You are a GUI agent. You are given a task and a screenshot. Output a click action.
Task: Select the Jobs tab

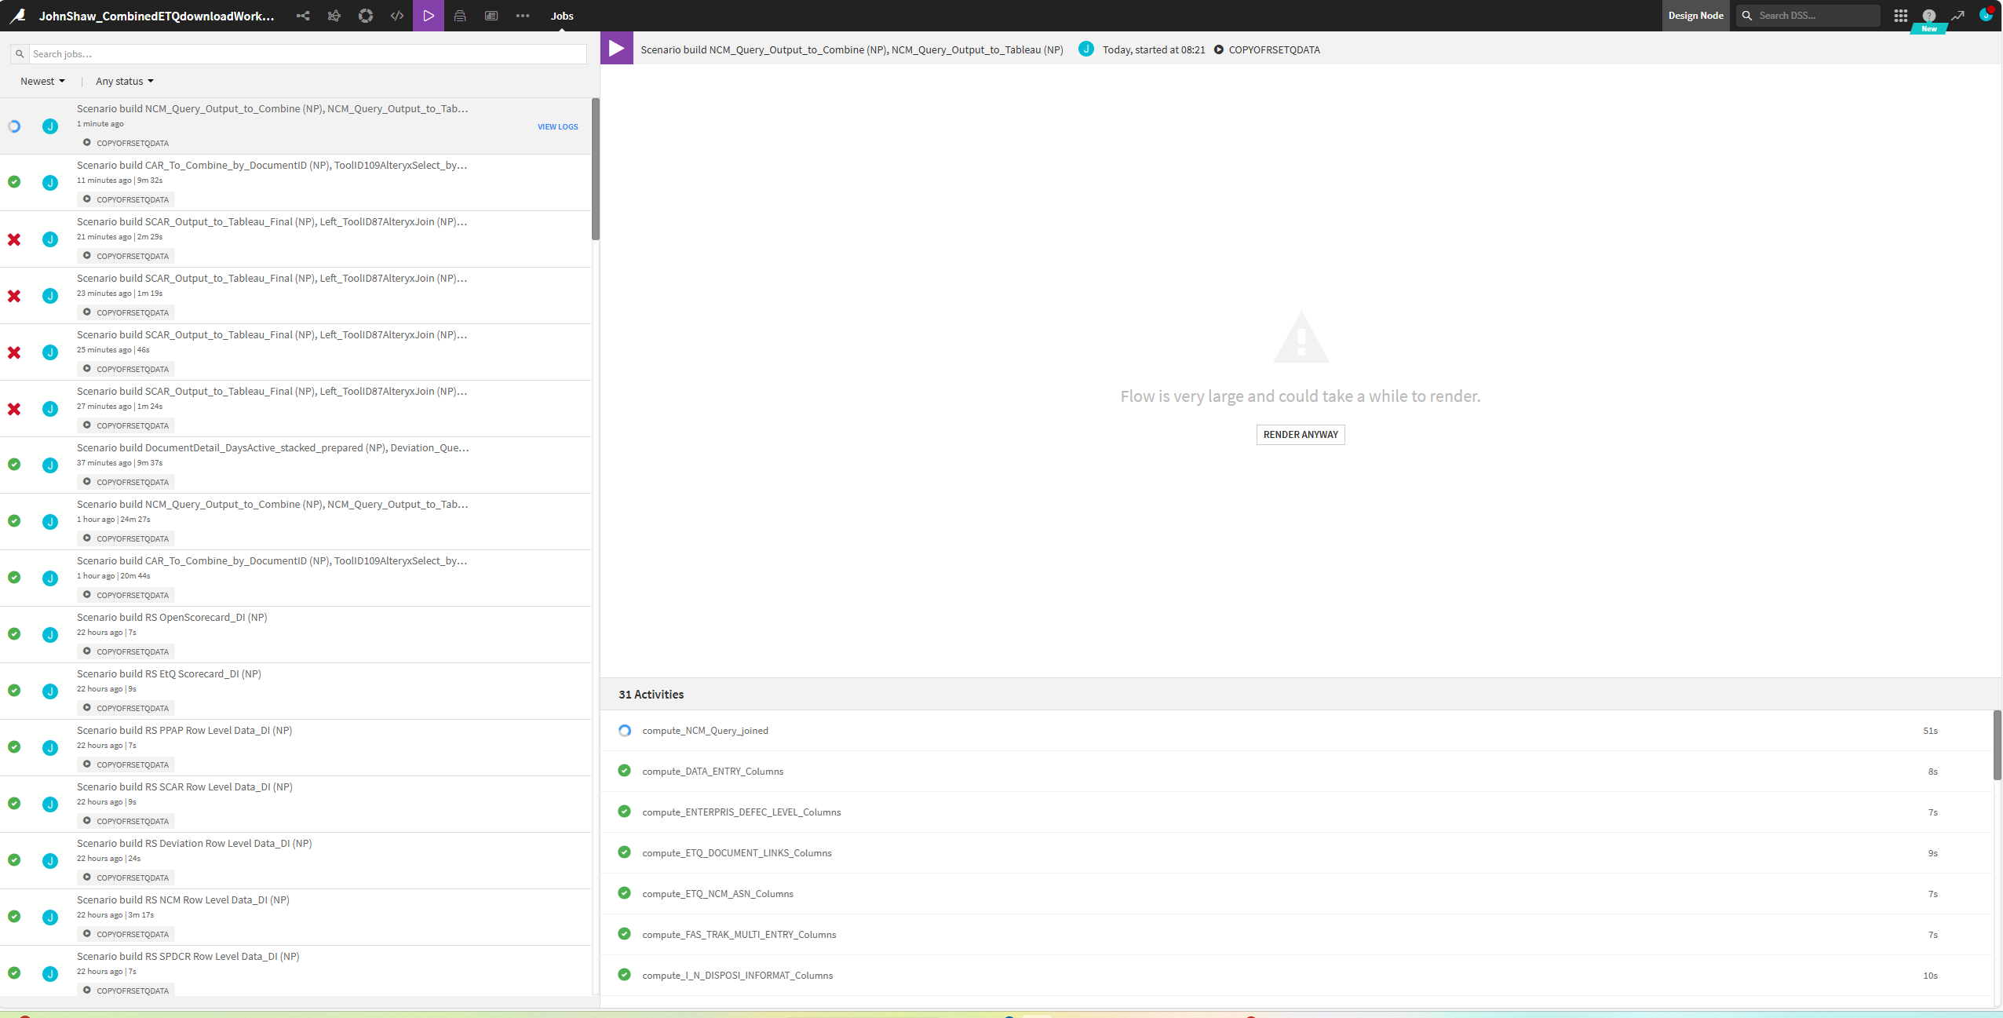tap(562, 16)
